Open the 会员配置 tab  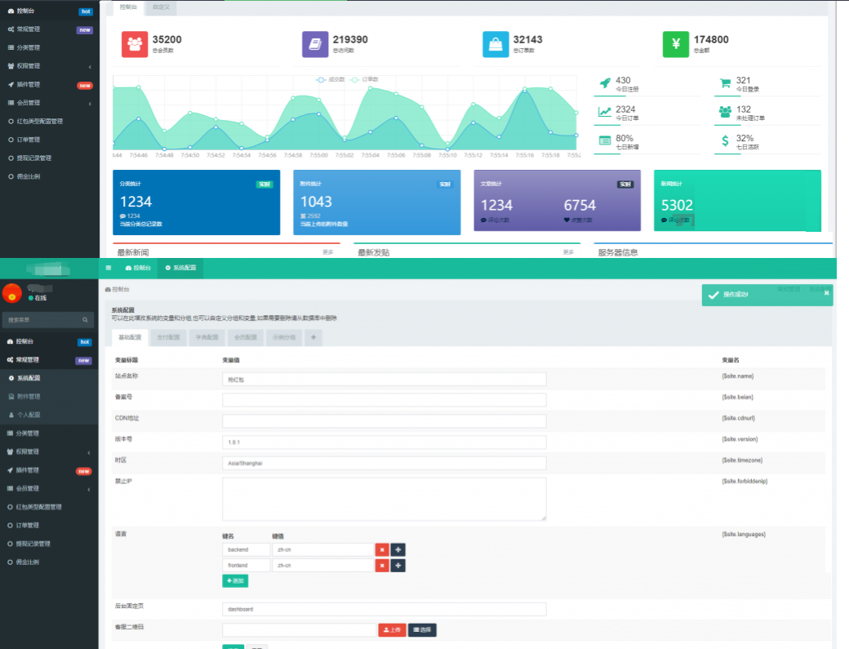pos(245,337)
